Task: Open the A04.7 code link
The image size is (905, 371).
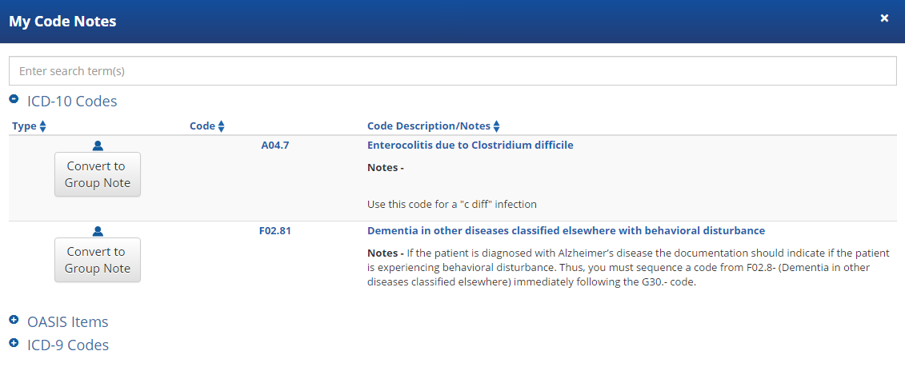Action: pos(275,146)
